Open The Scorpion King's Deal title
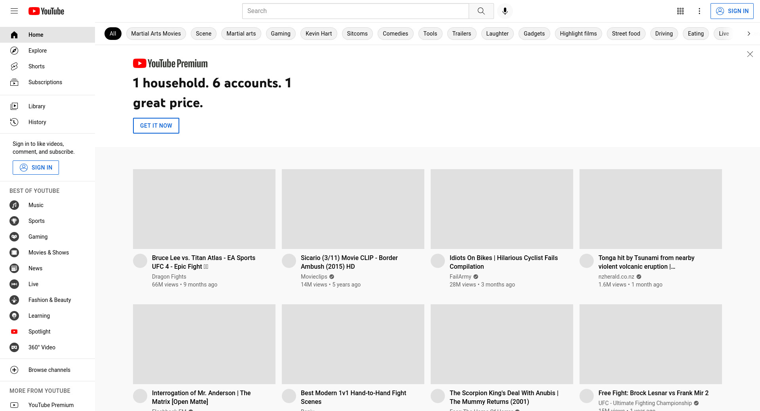This screenshot has width=760, height=411. pos(504,397)
